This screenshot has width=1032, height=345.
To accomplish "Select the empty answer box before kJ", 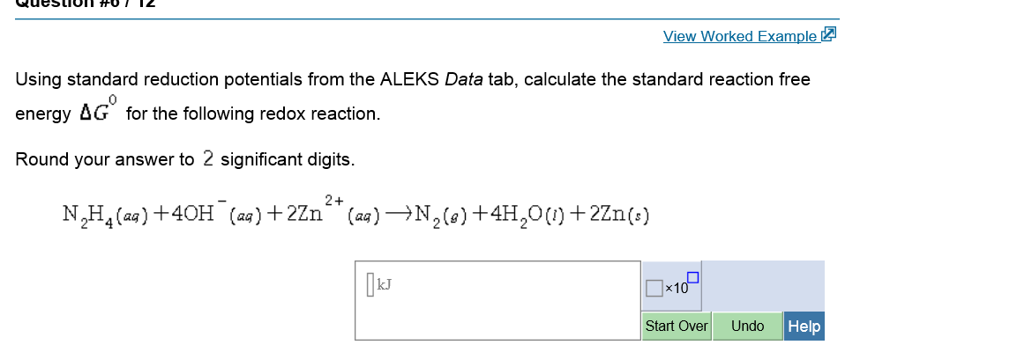I will [370, 285].
